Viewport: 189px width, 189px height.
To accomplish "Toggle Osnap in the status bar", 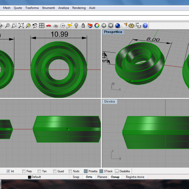I will 115,177.
